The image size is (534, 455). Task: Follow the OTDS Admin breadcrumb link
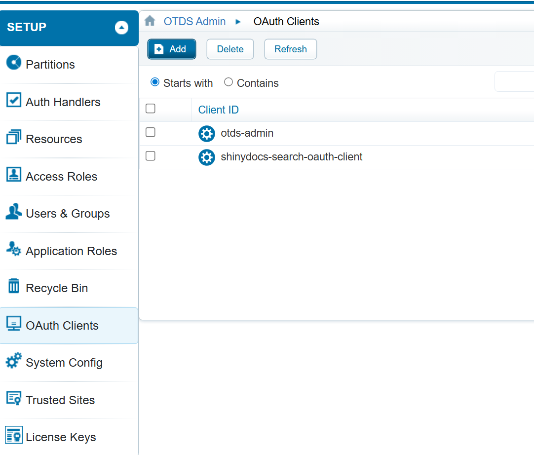pyautogui.click(x=194, y=22)
